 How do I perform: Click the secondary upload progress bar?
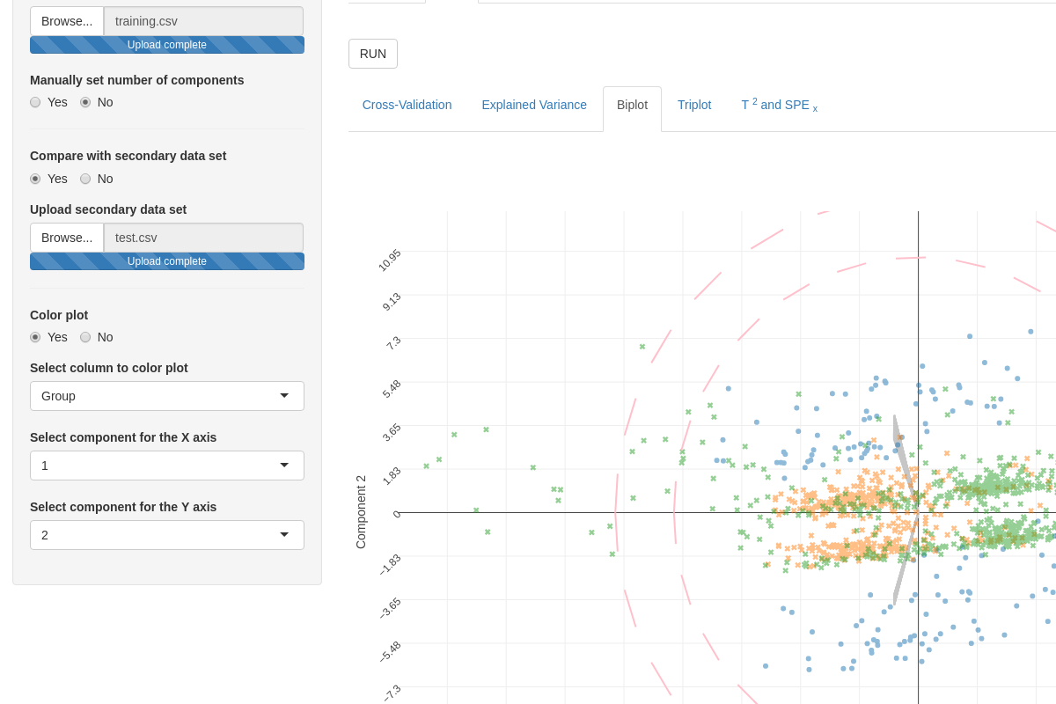point(167,261)
